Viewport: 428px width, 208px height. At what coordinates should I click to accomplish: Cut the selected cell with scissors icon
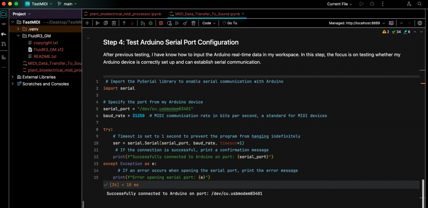[97, 23]
